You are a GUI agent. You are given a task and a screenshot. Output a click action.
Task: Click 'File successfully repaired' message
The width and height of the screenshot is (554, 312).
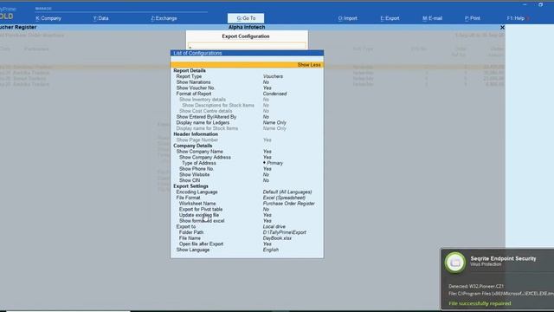pos(480,303)
